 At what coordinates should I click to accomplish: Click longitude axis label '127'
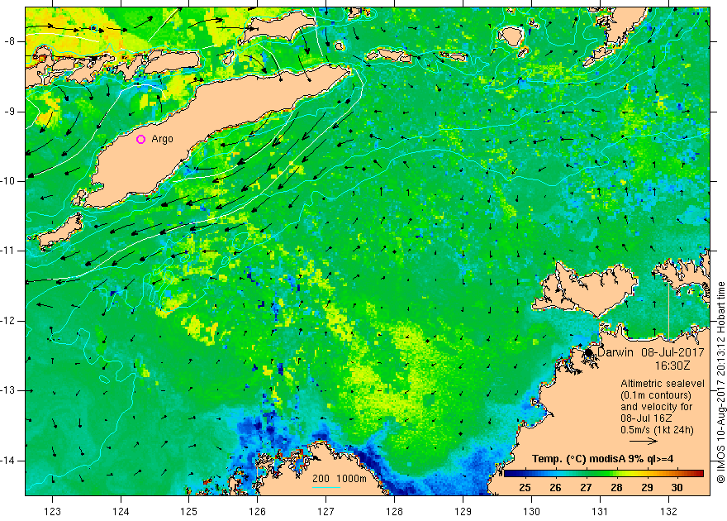pos(326,511)
